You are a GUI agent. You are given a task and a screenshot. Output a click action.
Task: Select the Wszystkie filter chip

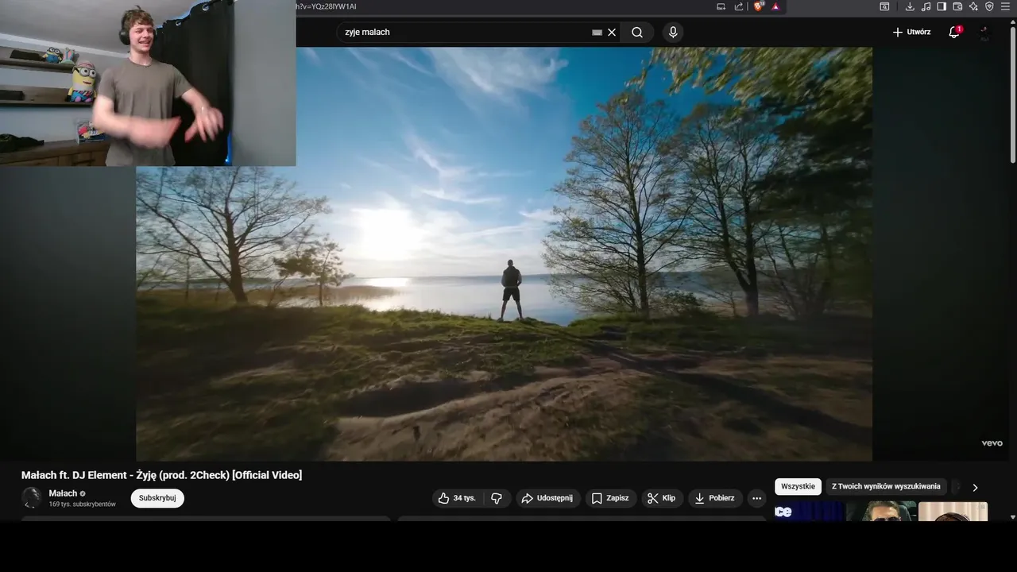[798, 487]
